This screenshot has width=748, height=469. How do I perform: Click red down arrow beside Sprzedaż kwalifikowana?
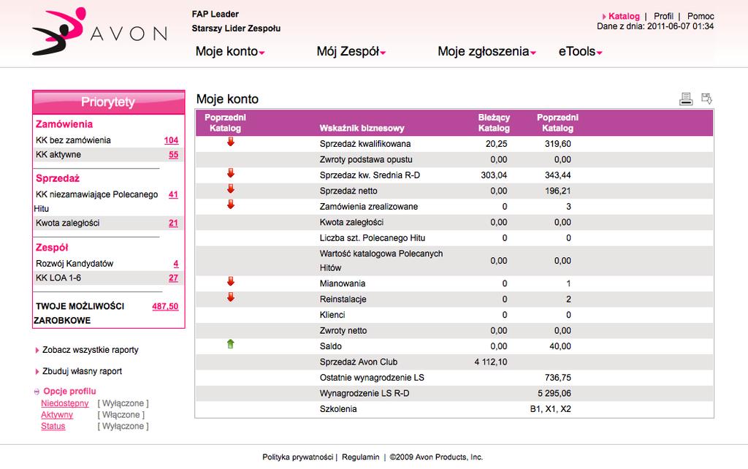point(231,141)
